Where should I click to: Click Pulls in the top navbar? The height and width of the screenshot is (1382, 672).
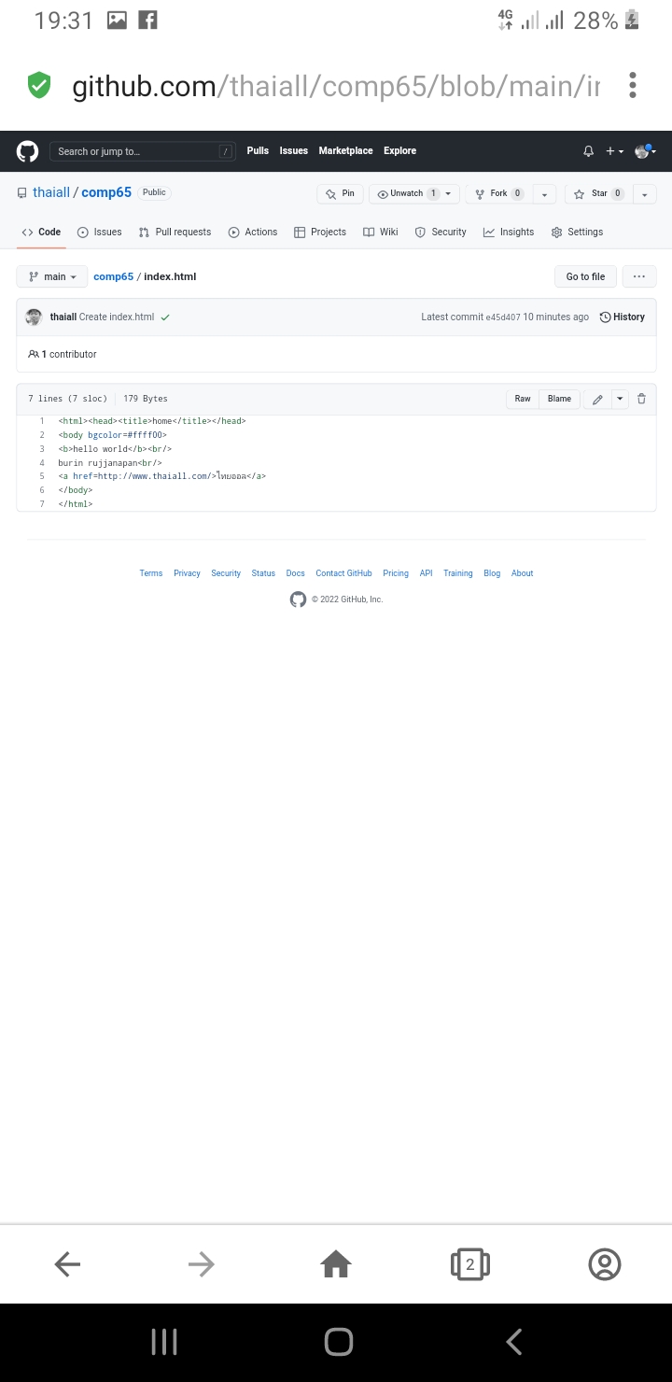[258, 151]
